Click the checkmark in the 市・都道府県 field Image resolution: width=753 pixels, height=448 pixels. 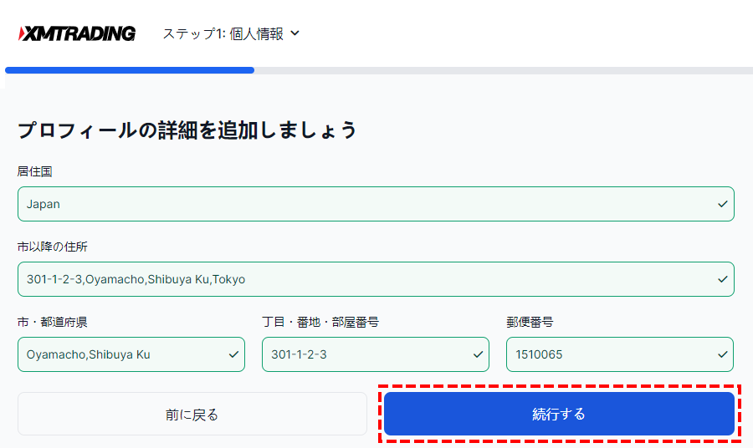tap(233, 354)
